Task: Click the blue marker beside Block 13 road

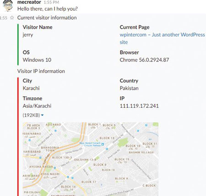Action: click(107, 149)
